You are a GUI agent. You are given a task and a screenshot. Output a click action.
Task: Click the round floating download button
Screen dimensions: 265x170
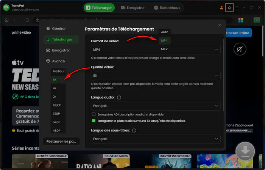245,151
